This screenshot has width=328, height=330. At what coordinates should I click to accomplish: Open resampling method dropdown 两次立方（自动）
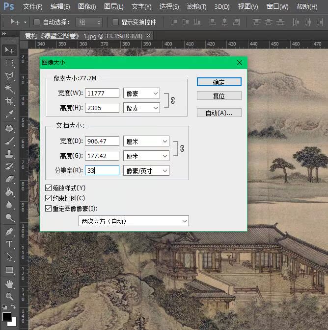pos(134,221)
